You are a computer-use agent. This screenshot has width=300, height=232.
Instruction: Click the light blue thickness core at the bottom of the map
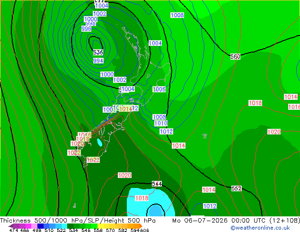(x=155, y=211)
